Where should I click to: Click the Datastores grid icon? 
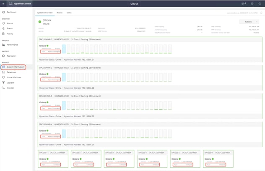tap(3, 72)
